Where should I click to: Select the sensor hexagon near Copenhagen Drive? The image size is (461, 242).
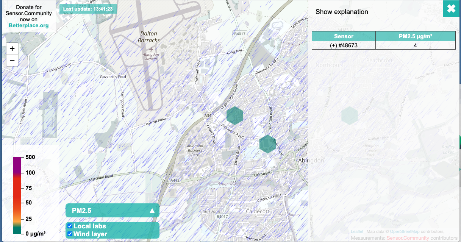point(235,116)
